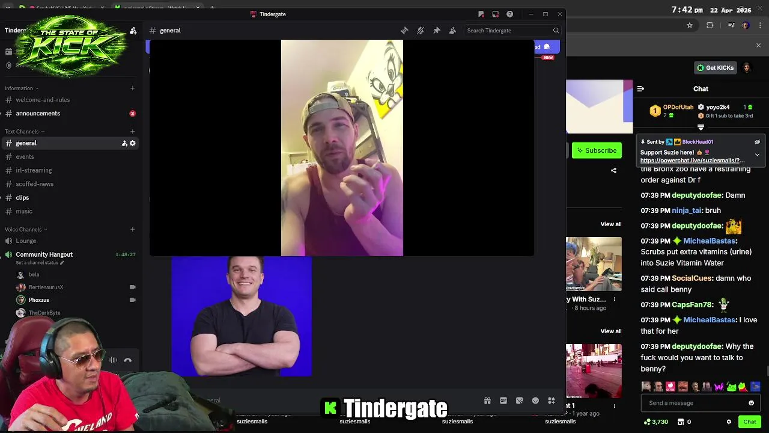Screen dimensions: 769x433
Task: Click first View all link
Action: 611,224
